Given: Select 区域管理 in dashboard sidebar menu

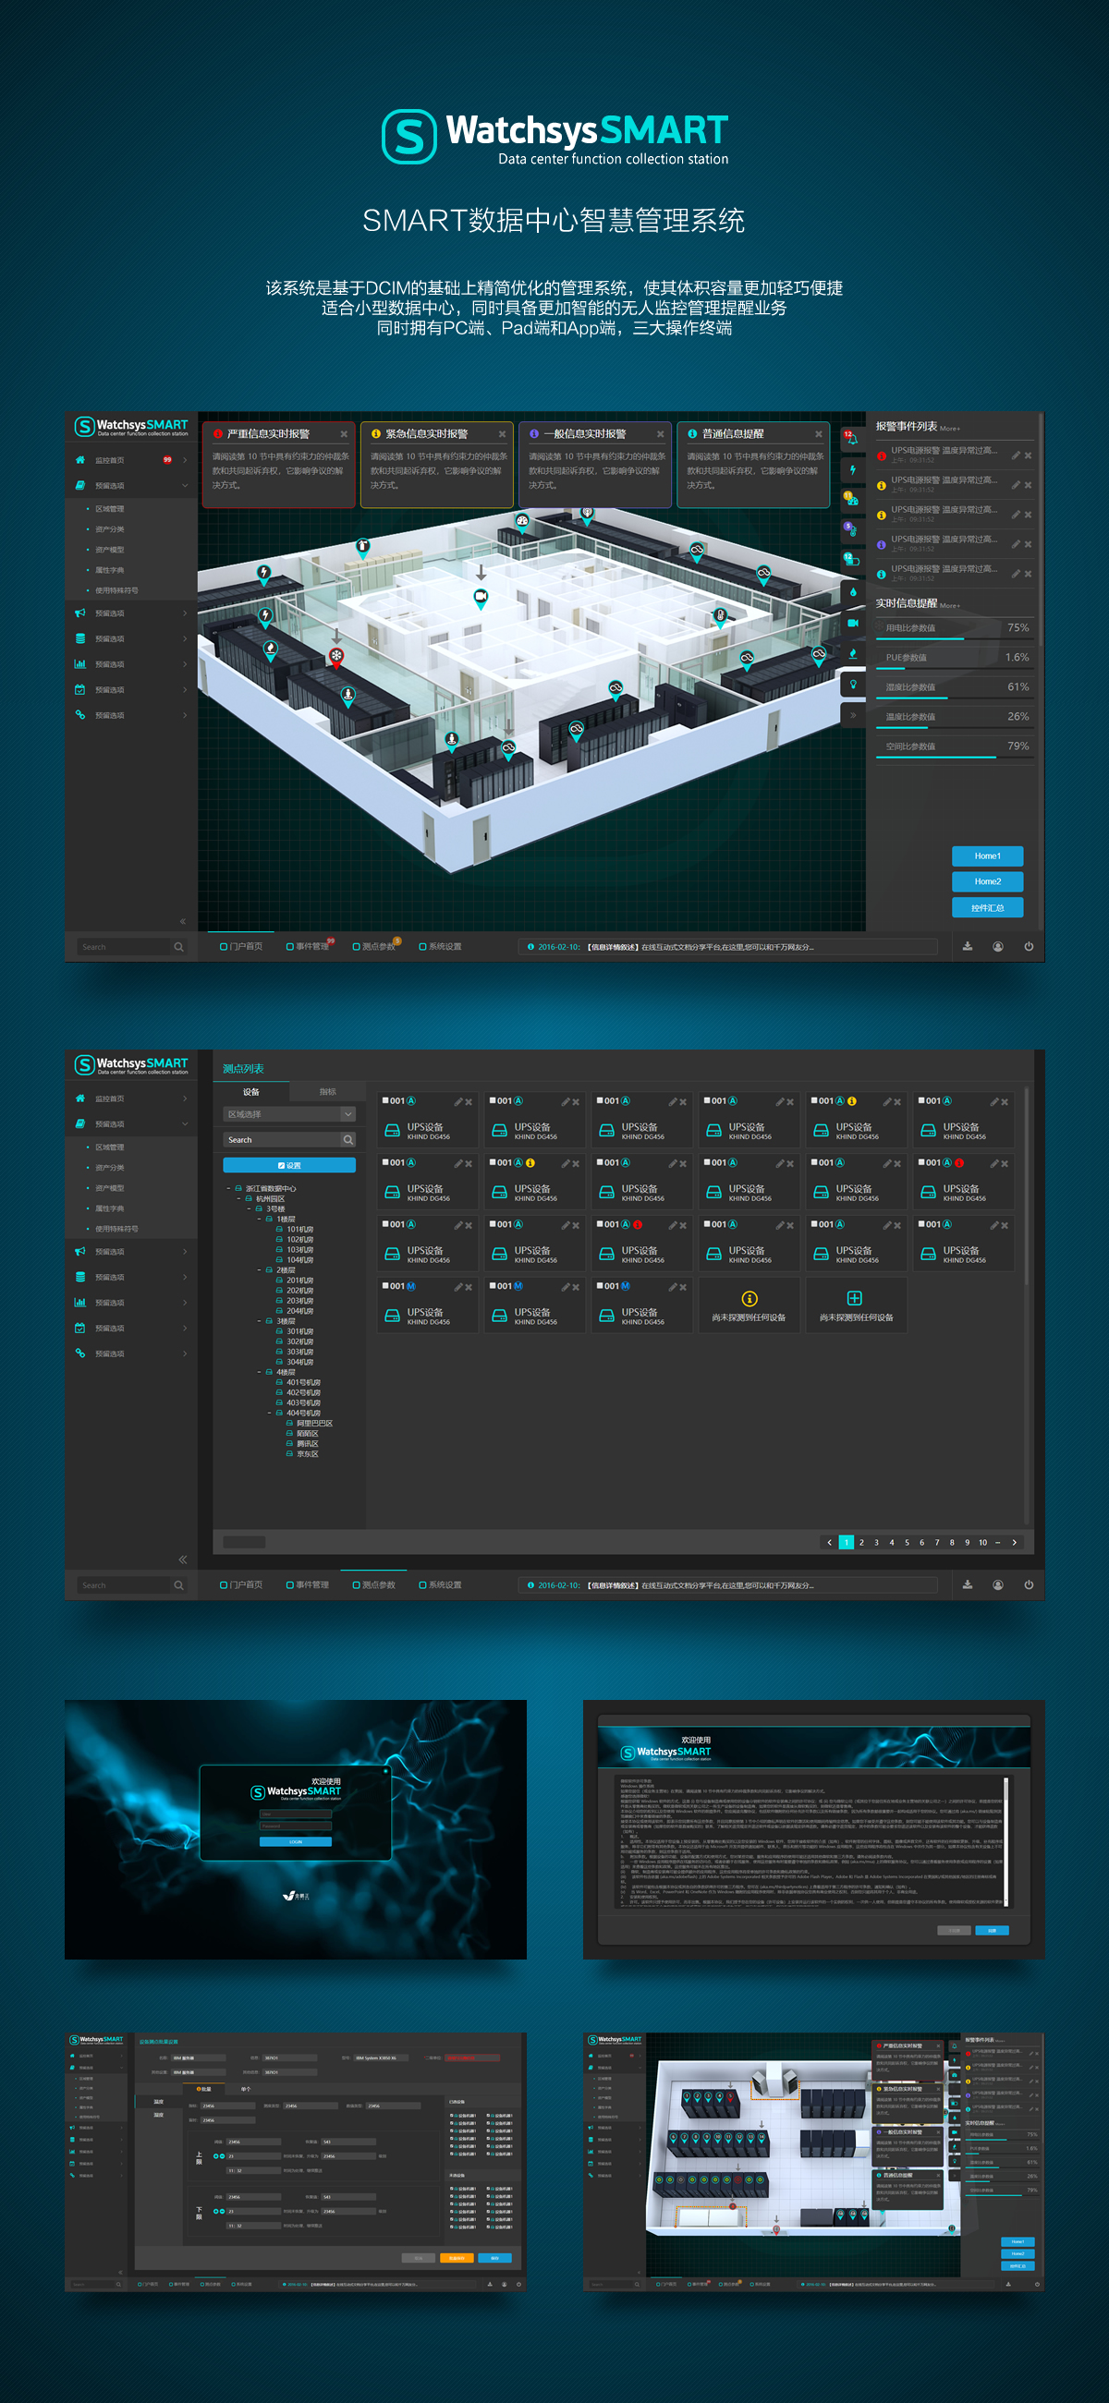Looking at the screenshot, I should [x=109, y=508].
